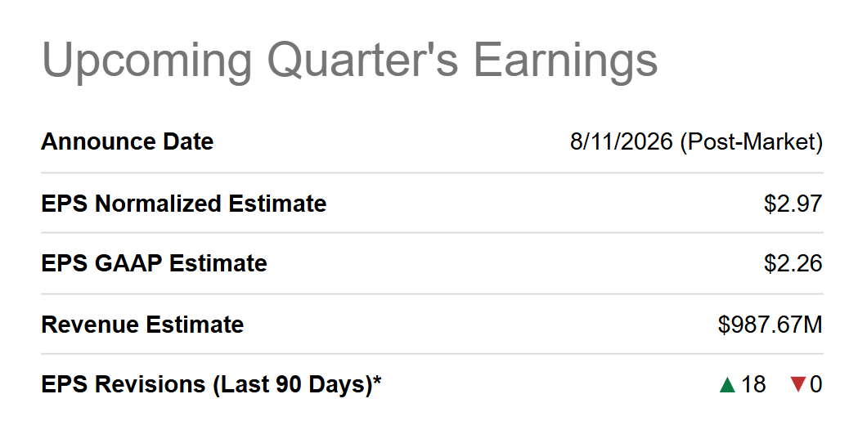Click the 18 upward revisions count
Screen dimensions: 867x439
pos(753,384)
